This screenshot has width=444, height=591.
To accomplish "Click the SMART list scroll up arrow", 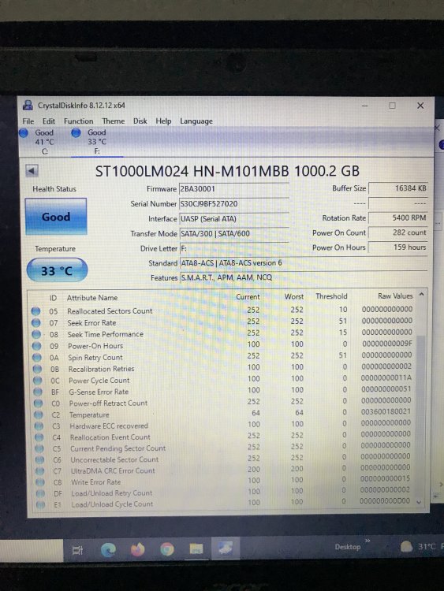I will pyautogui.click(x=422, y=295).
